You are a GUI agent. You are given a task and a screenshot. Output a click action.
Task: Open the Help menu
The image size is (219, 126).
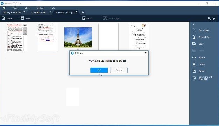[x=53, y=8]
